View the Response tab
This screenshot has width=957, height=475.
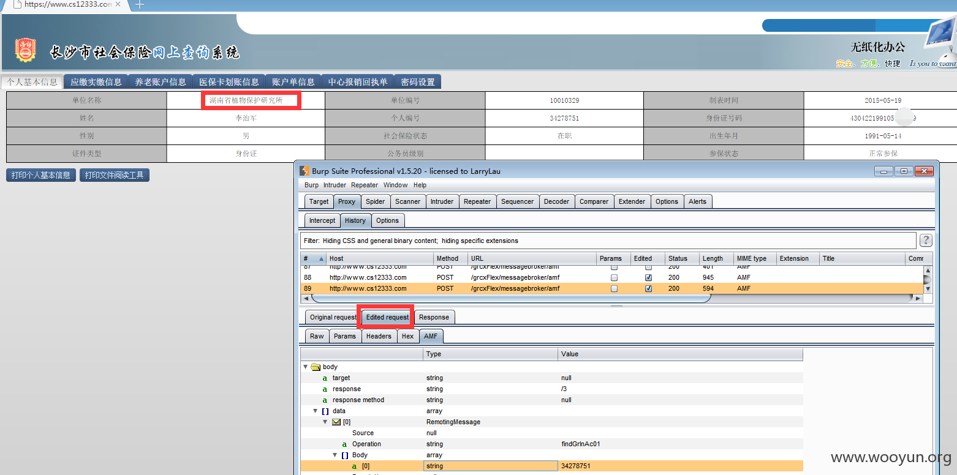click(434, 317)
